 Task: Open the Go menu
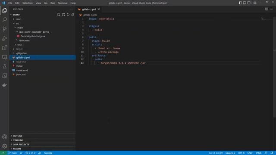pos(46,3)
